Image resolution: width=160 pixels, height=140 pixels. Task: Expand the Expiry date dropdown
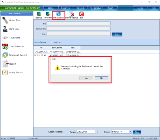(x=131, y=132)
